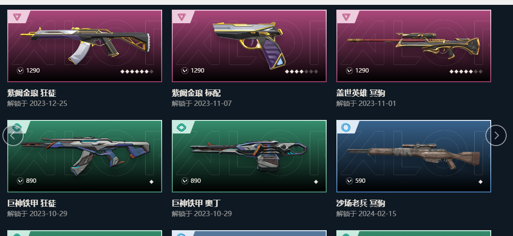
Task: Click pink tier icon on 紫阙金琅 狂徒 card
Action: pos(17,16)
